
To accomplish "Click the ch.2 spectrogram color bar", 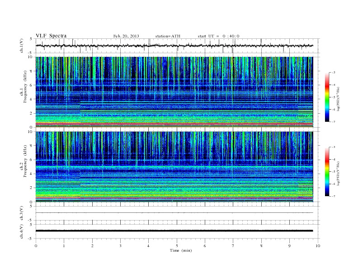I will click(x=327, y=171).
